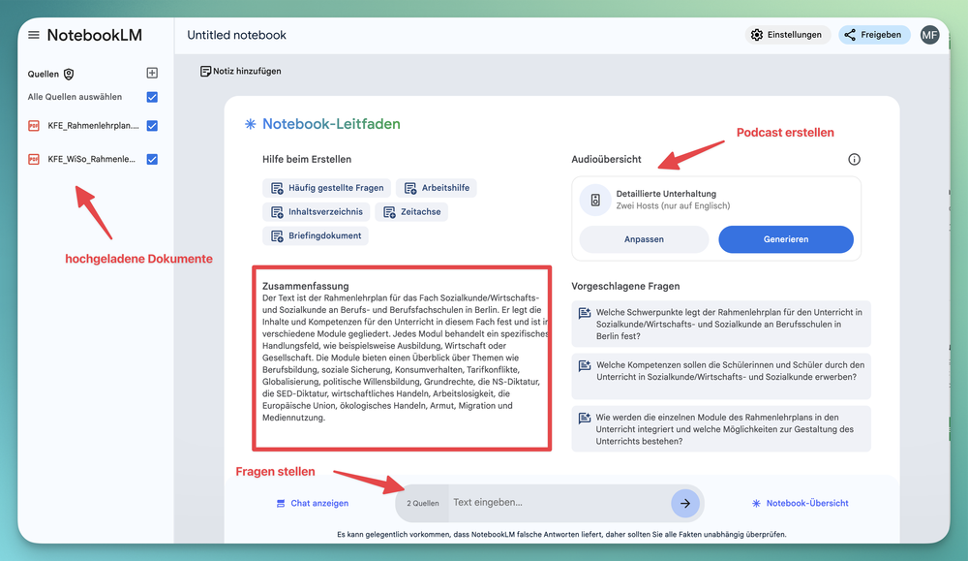Send the question with the arrow button
The height and width of the screenshot is (561, 968).
click(685, 503)
